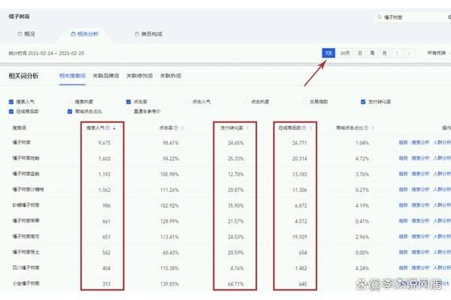Uncheck the 在线商品数 metric checkbox
The image size is (451, 300).
pos(11,111)
